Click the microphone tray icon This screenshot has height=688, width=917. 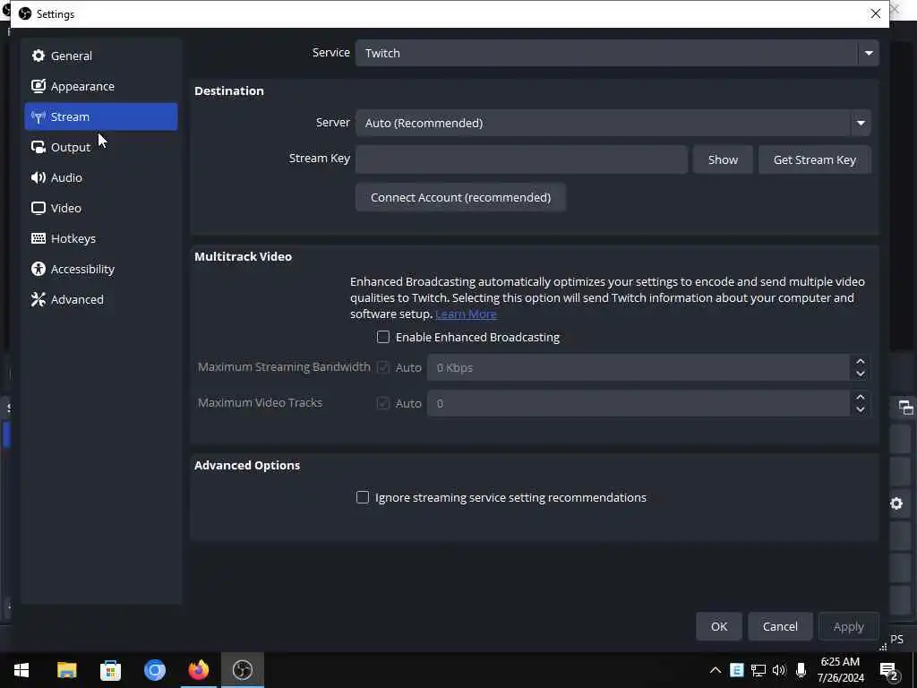801,670
